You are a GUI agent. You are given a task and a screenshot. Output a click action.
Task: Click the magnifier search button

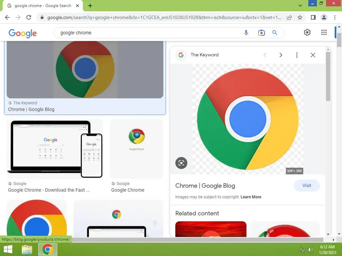[x=275, y=33]
